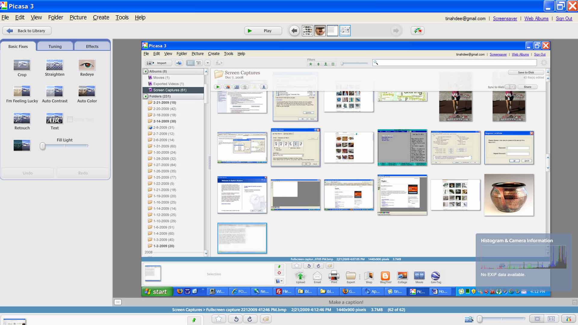This screenshot has height=325, width=578.
Task: Select the first filmstrip thumbnail with photo grid
Action: pos(307,31)
